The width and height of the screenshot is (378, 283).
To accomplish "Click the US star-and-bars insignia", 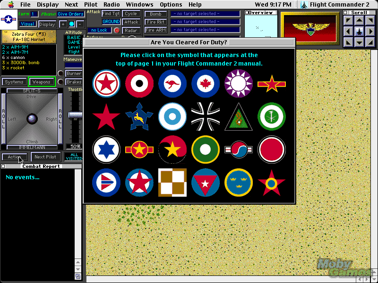I will [9, 19].
